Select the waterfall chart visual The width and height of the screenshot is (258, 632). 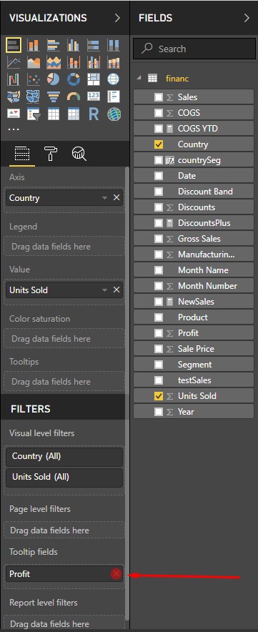[14, 79]
